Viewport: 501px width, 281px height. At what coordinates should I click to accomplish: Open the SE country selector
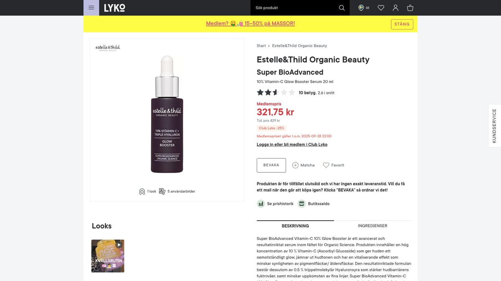(364, 8)
